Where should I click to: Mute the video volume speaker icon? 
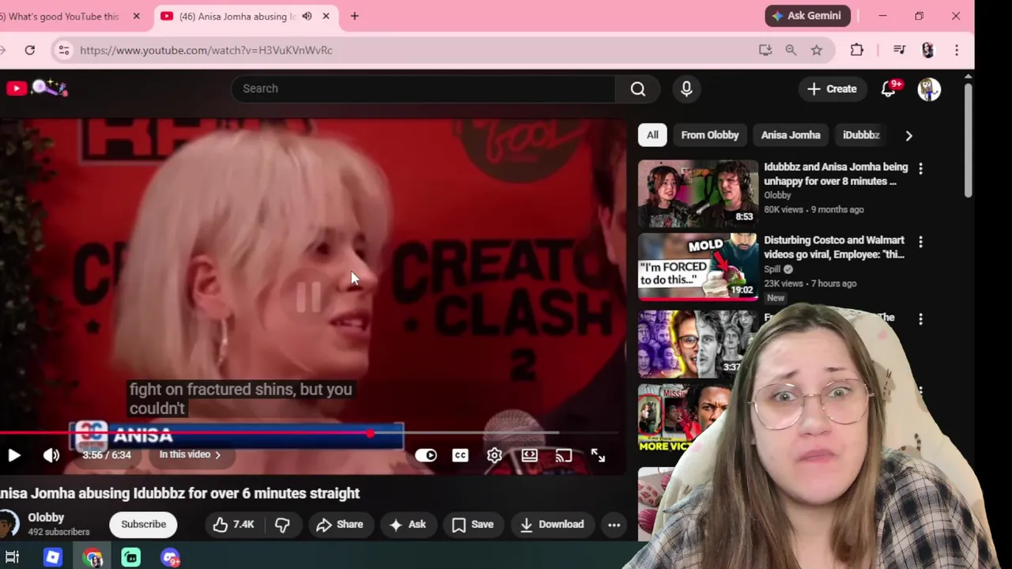click(x=51, y=455)
